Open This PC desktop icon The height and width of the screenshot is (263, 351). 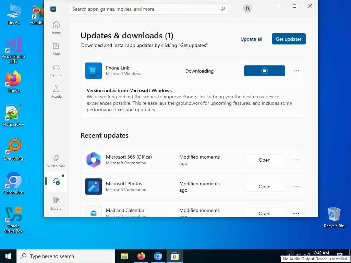13,14
